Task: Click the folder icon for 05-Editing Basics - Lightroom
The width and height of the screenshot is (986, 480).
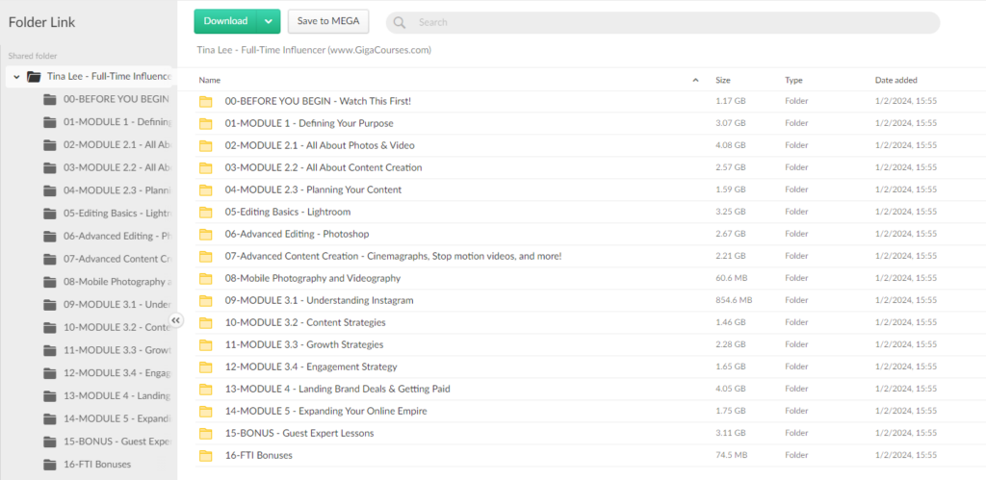Action: [x=205, y=212]
